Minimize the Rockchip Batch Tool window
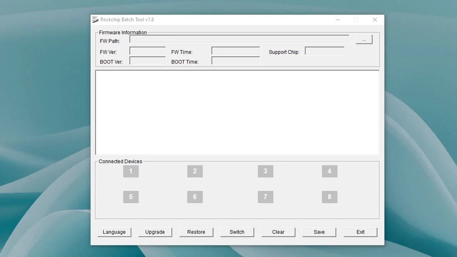Viewport: 457px width, 257px height. (x=338, y=20)
